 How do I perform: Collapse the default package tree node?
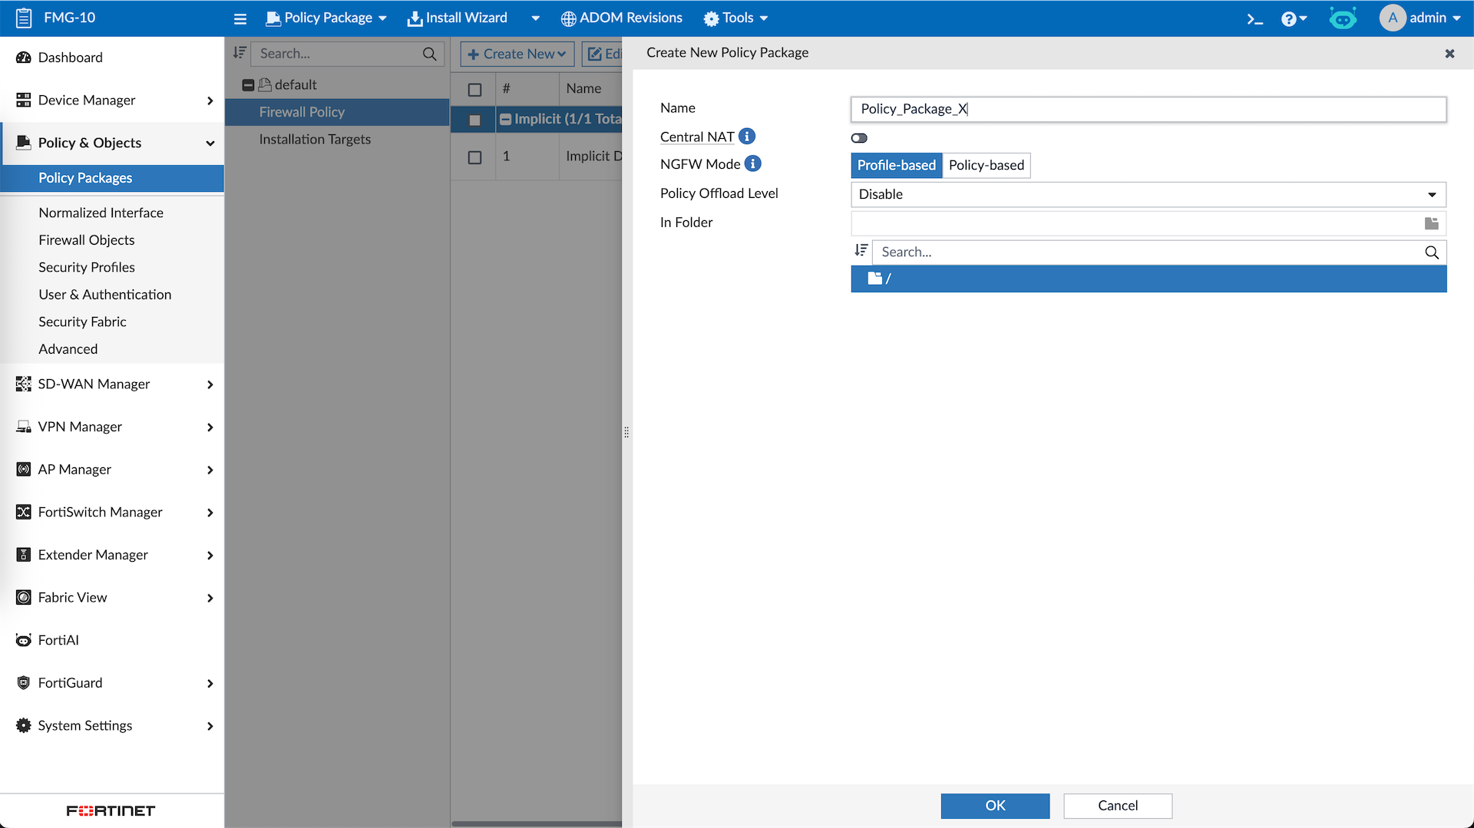(x=248, y=85)
